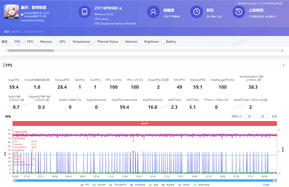289x187 pixels.
Task: Toggle the 1%Low(FPS) legend series
Action: tap(118, 185)
